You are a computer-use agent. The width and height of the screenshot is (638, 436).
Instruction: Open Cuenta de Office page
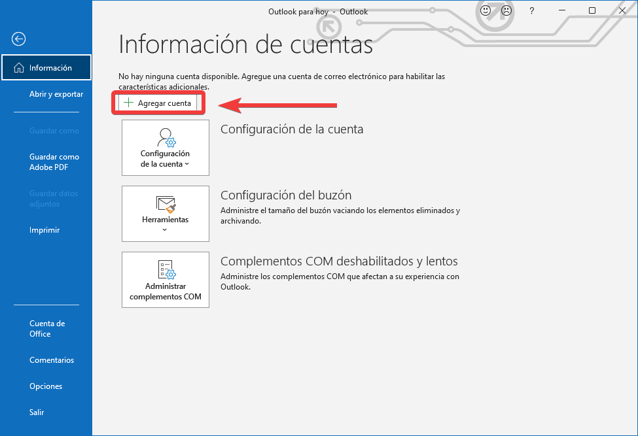coord(47,329)
